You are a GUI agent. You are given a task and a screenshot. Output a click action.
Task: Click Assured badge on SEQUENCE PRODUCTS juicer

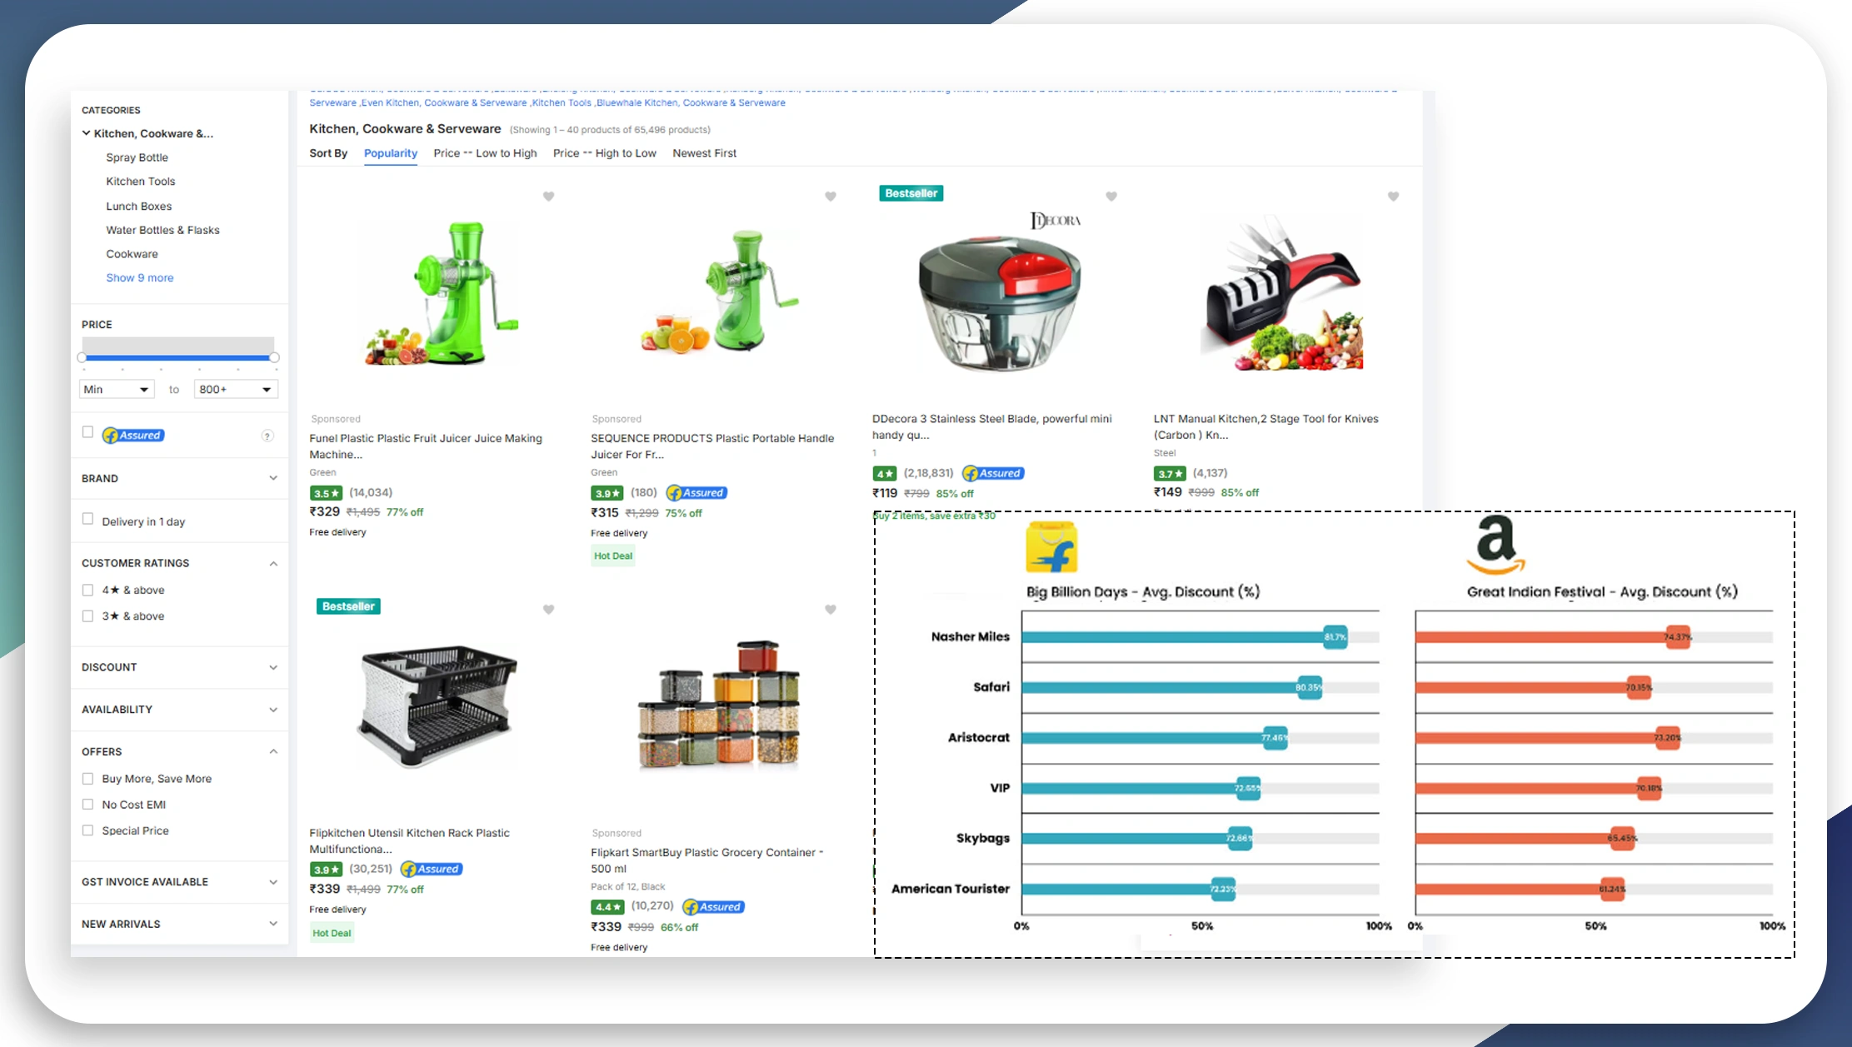click(x=697, y=493)
